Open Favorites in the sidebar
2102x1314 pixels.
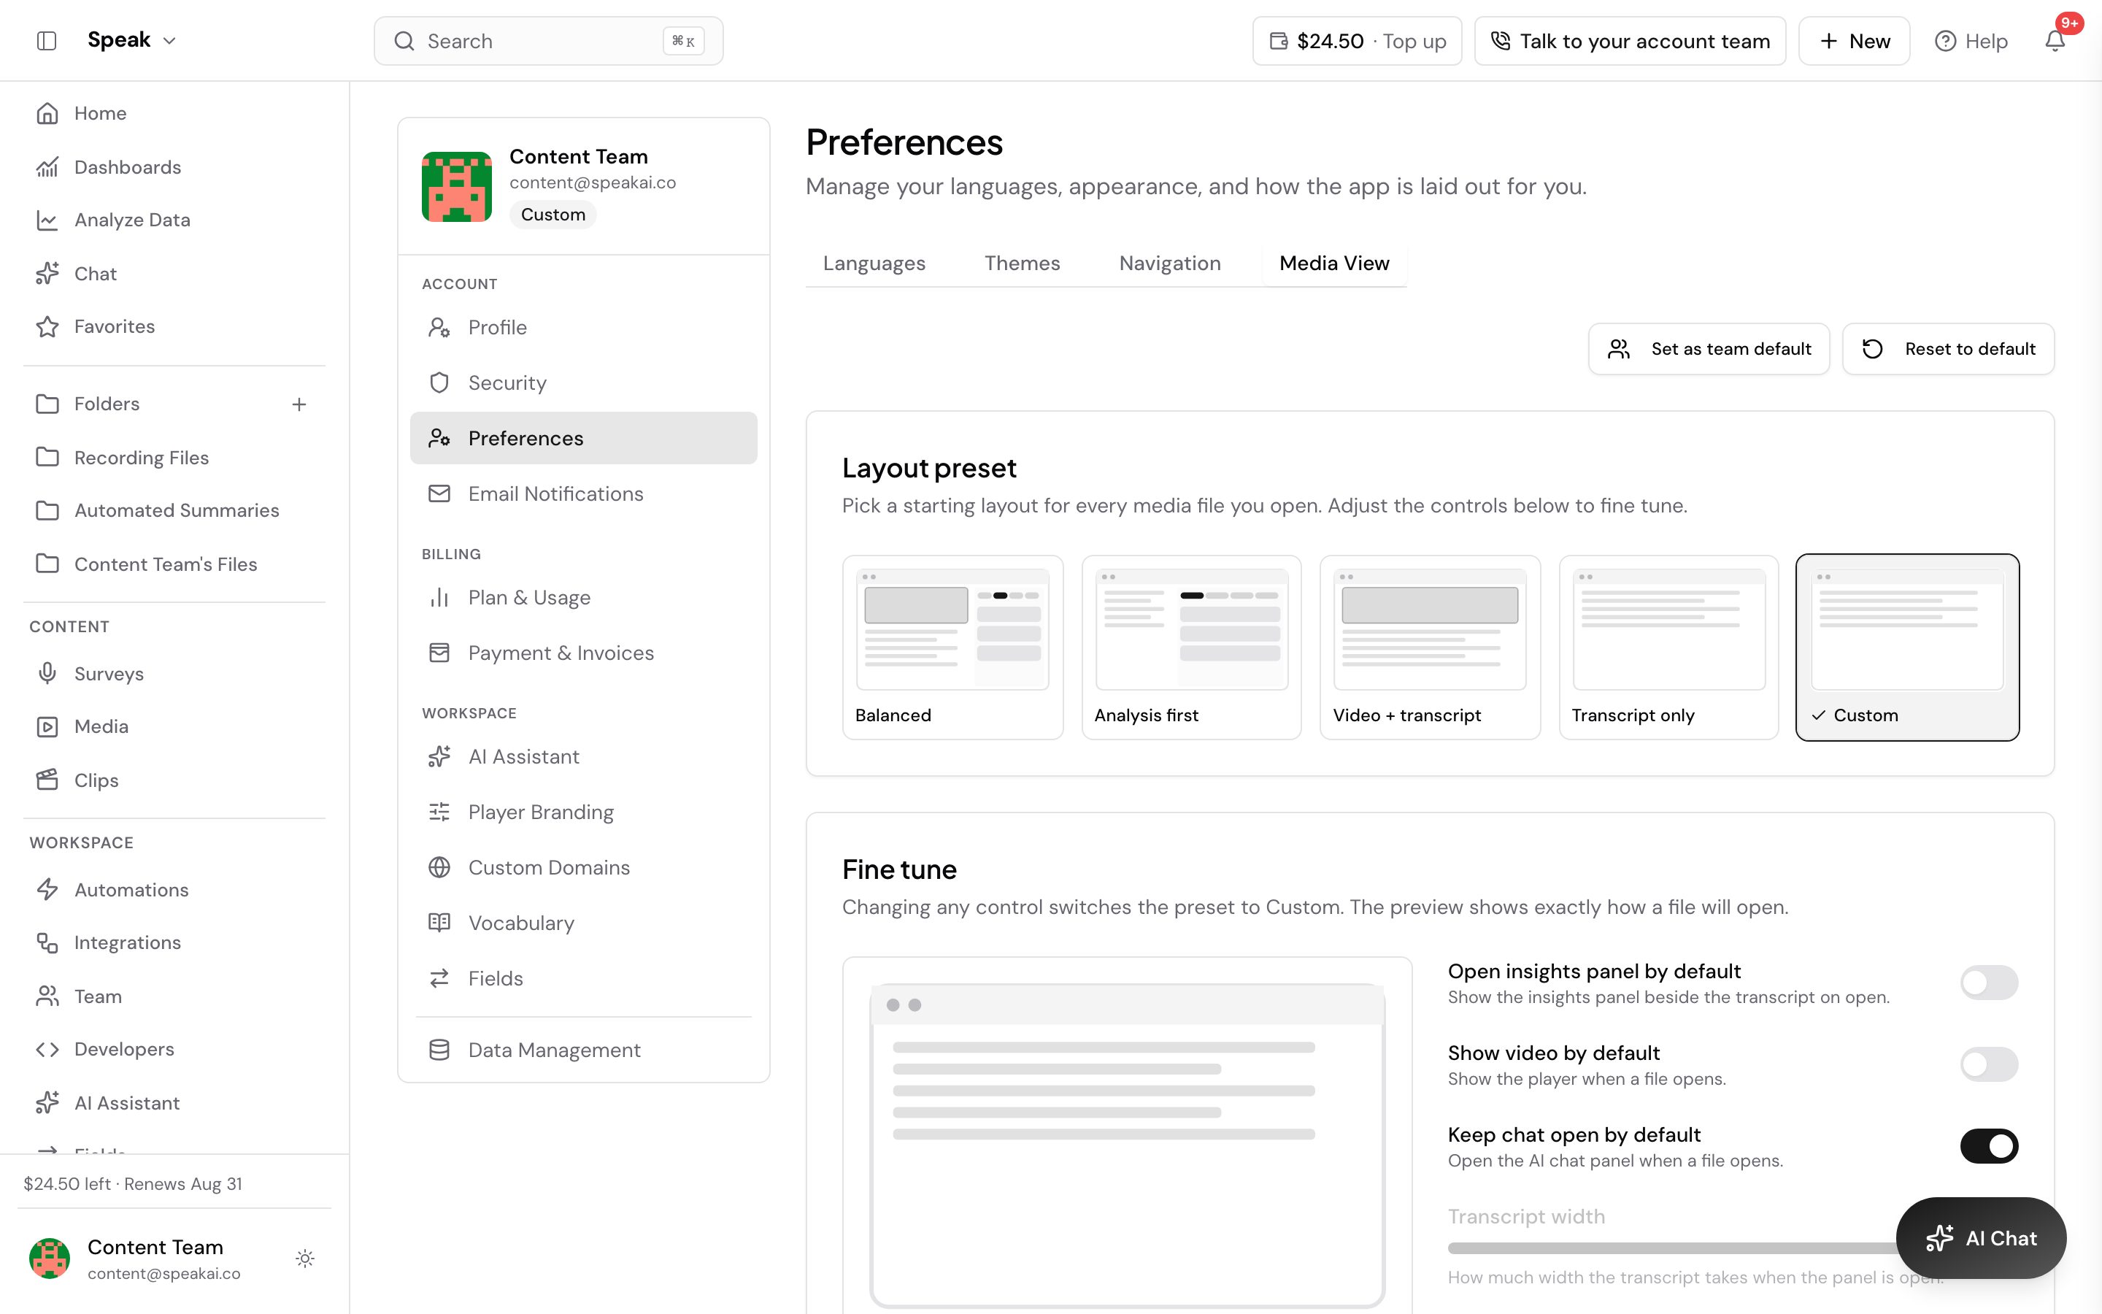[x=174, y=327]
